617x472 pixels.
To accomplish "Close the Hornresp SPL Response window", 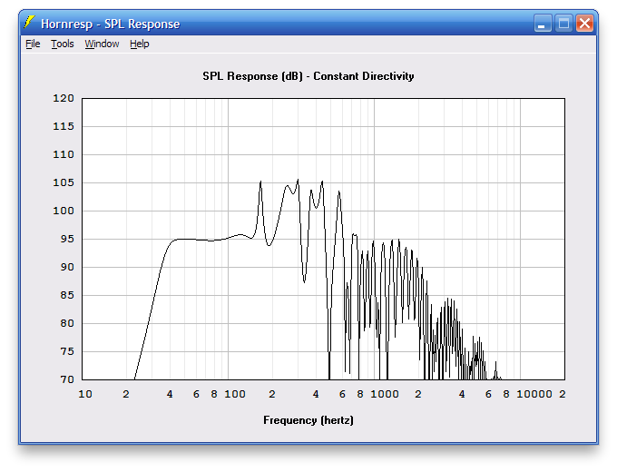I will (584, 24).
